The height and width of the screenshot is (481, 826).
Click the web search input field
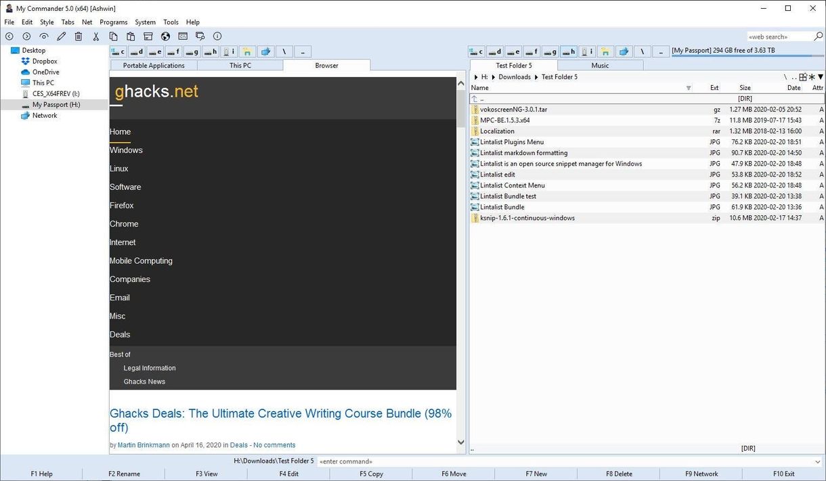[779, 37]
